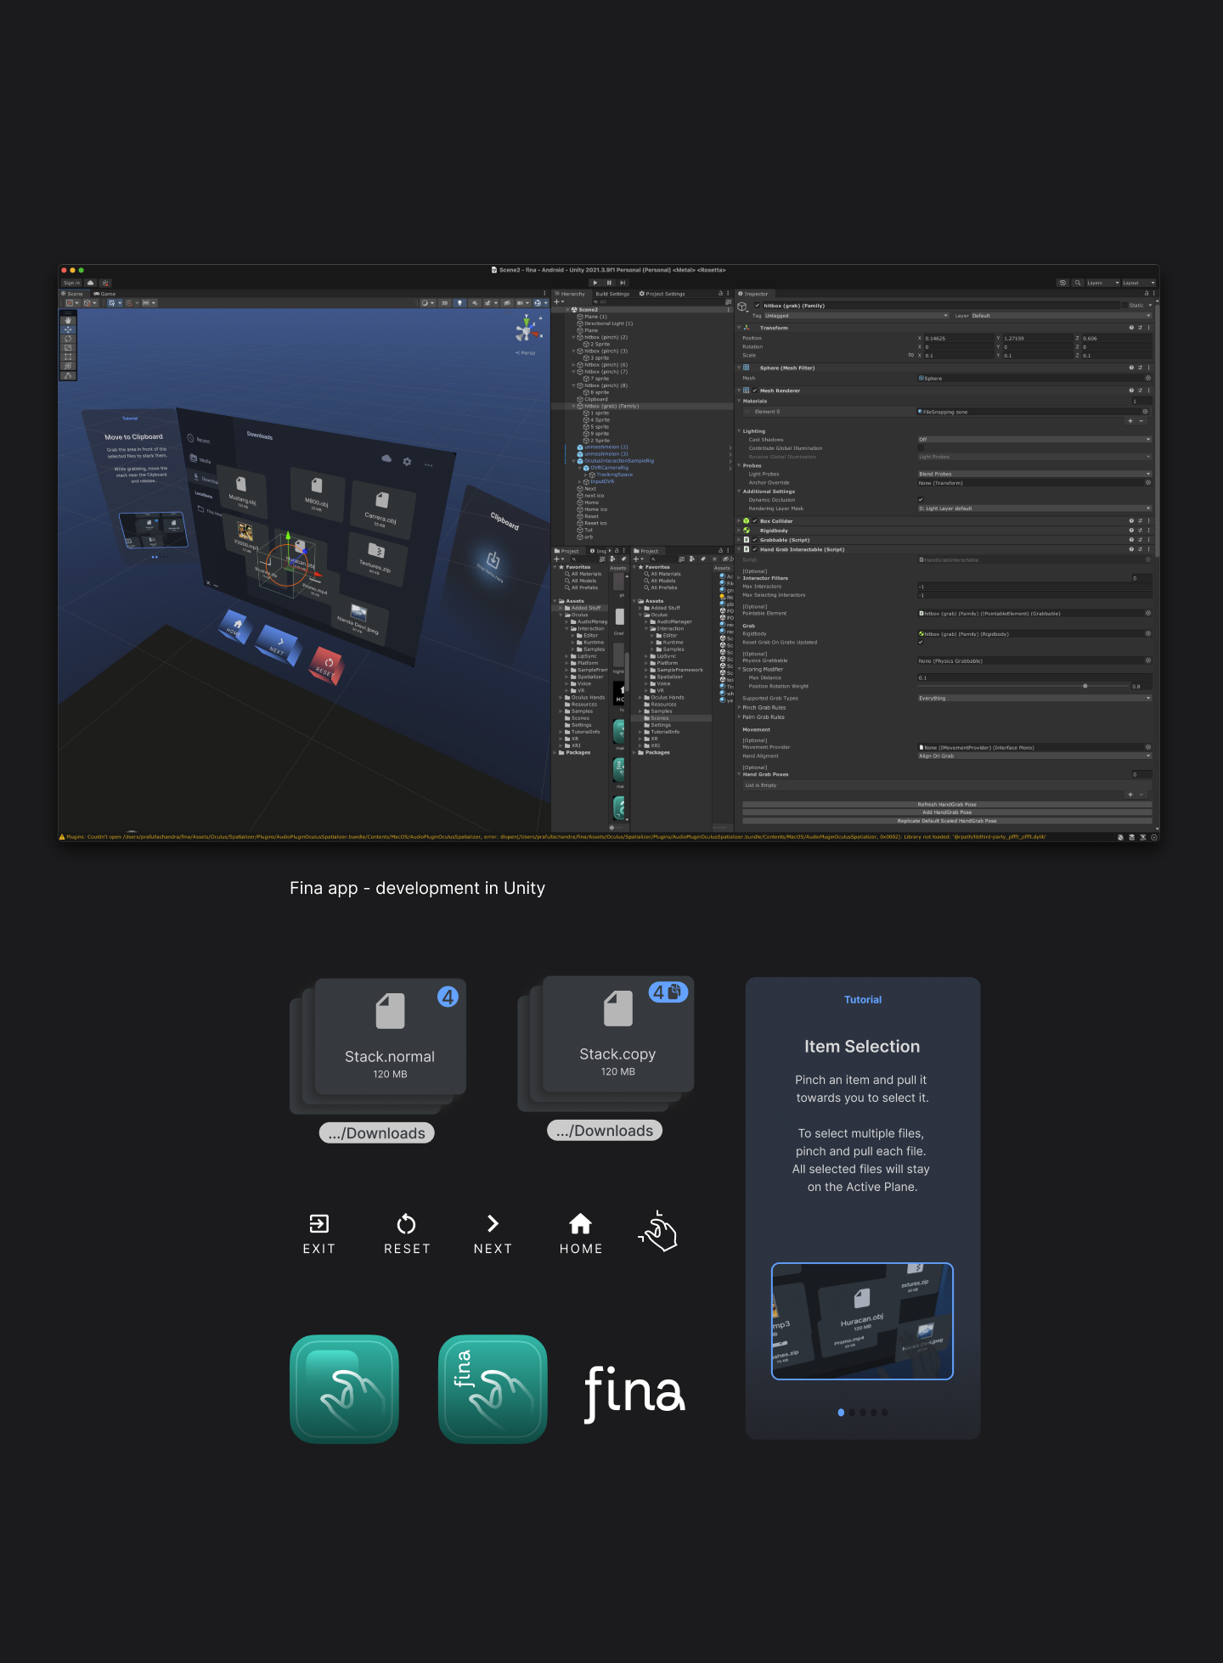The width and height of the screenshot is (1223, 1663).
Task: Select the Rotate tool in Scene toolbar
Action: tap(68, 339)
